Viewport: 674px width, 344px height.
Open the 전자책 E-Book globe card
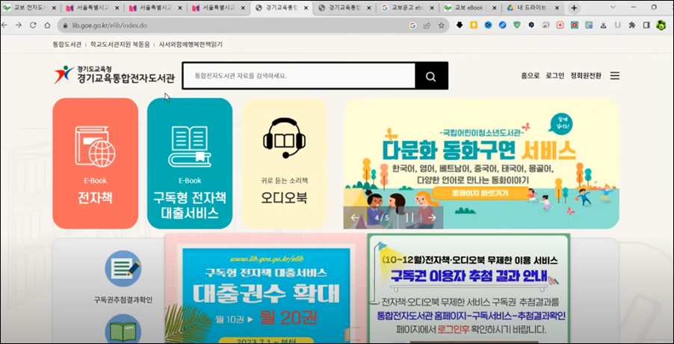[x=96, y=163]
